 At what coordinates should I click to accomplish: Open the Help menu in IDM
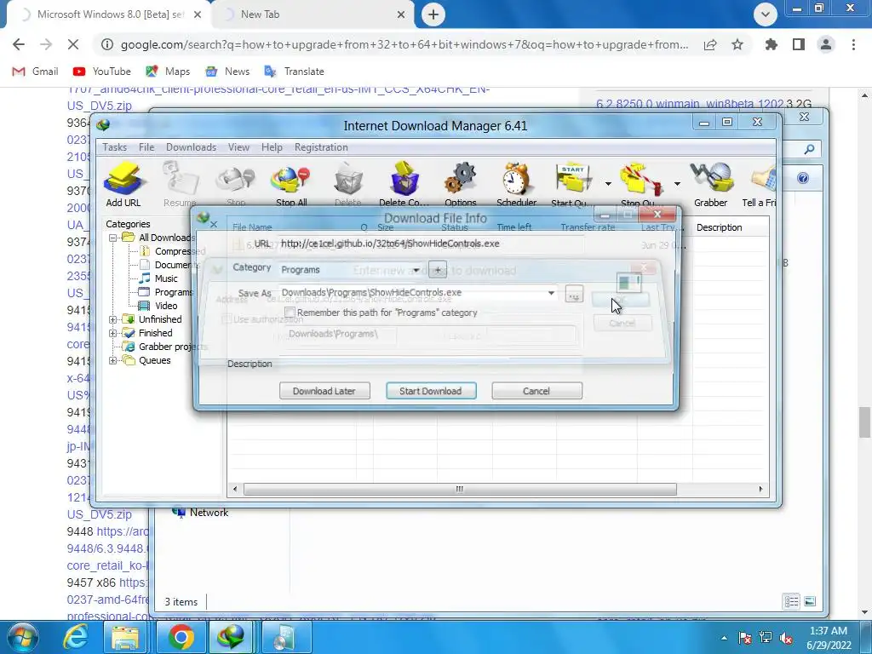click(272, 147)
